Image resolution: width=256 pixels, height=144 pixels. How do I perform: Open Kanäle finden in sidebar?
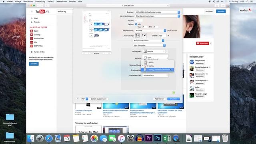[x=39, y=52]
